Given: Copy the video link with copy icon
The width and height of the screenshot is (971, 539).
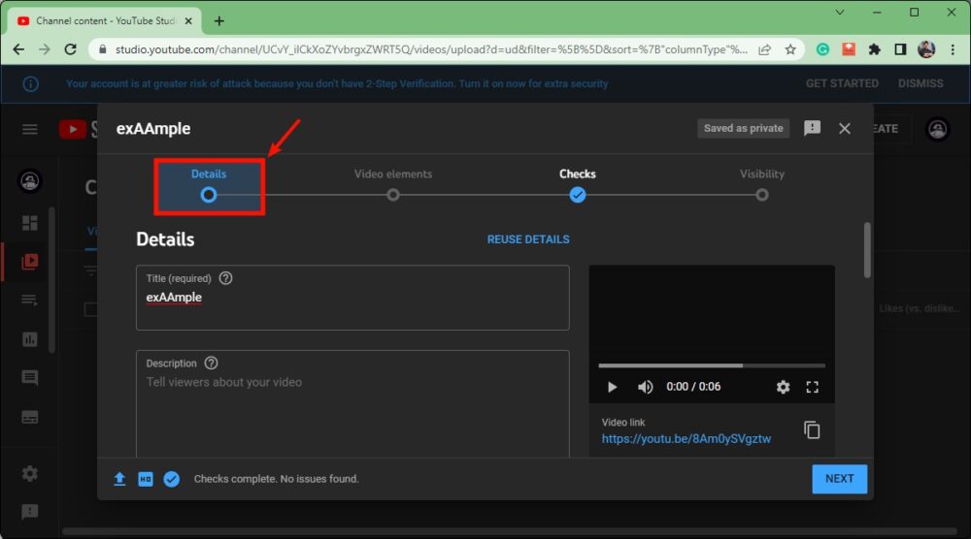Looking at the screenshot, I should pos(812,429).
